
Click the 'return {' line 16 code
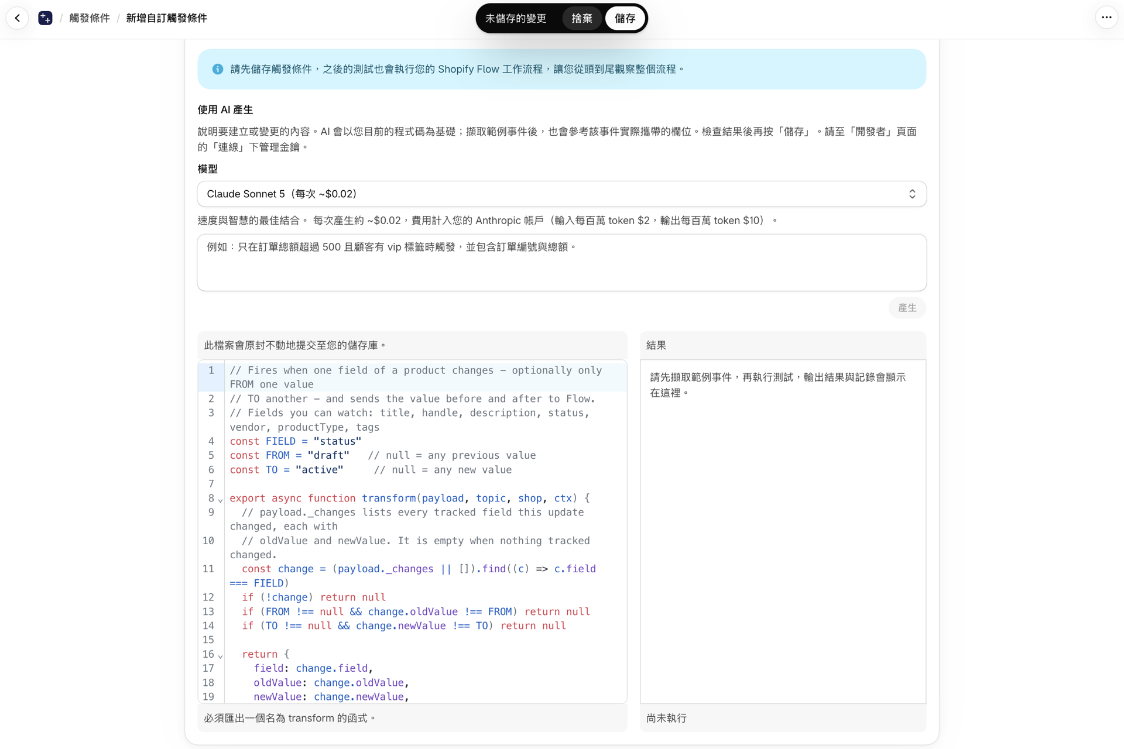click(x=265, y=654)
